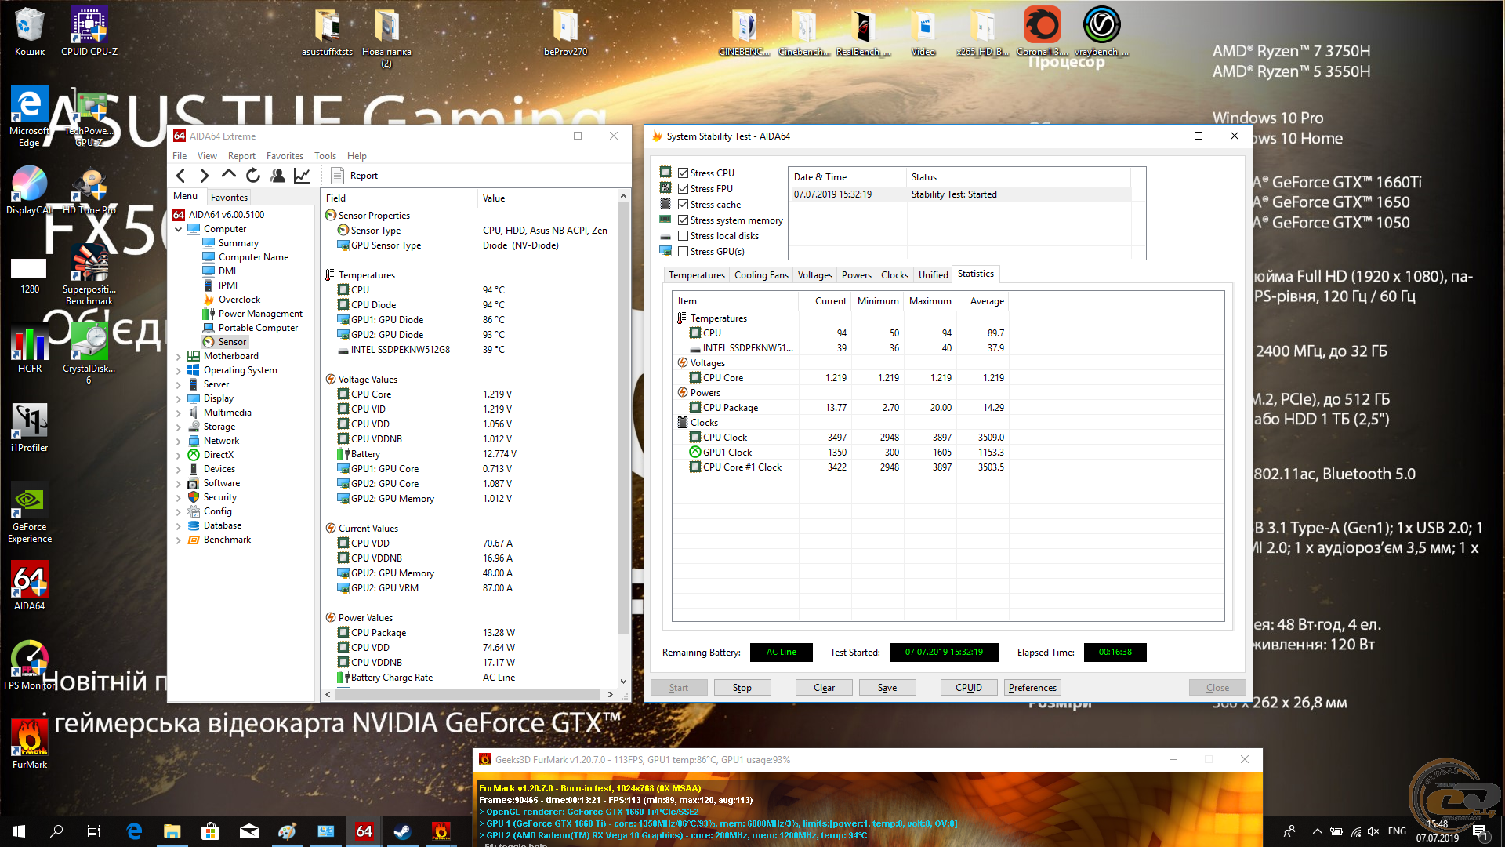Toggle the Stress system memory checkbox
Viewport: 1505px width, 847px height.
(683, 220)
